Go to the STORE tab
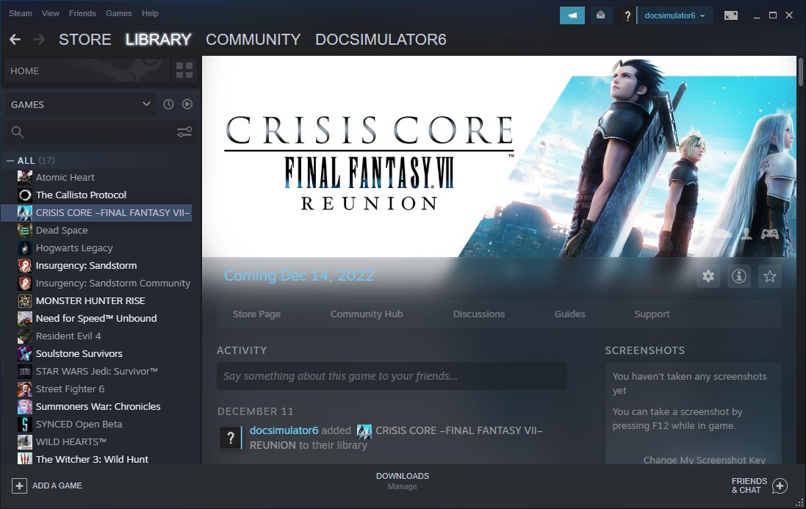This screenshot has width=806, height=509. pyautogui.click(x=84, y=40)
